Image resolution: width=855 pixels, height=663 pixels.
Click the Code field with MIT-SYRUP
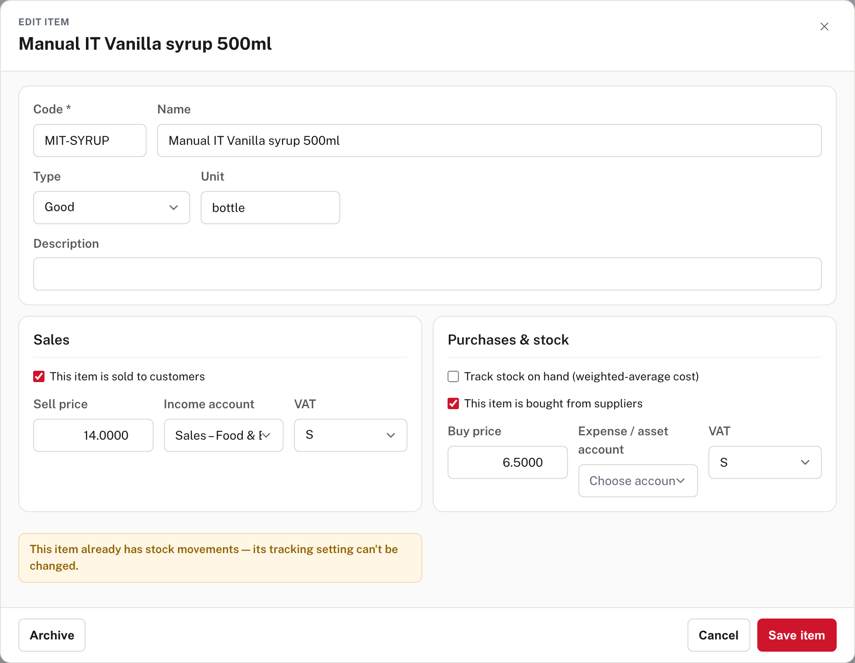(90, 140)
